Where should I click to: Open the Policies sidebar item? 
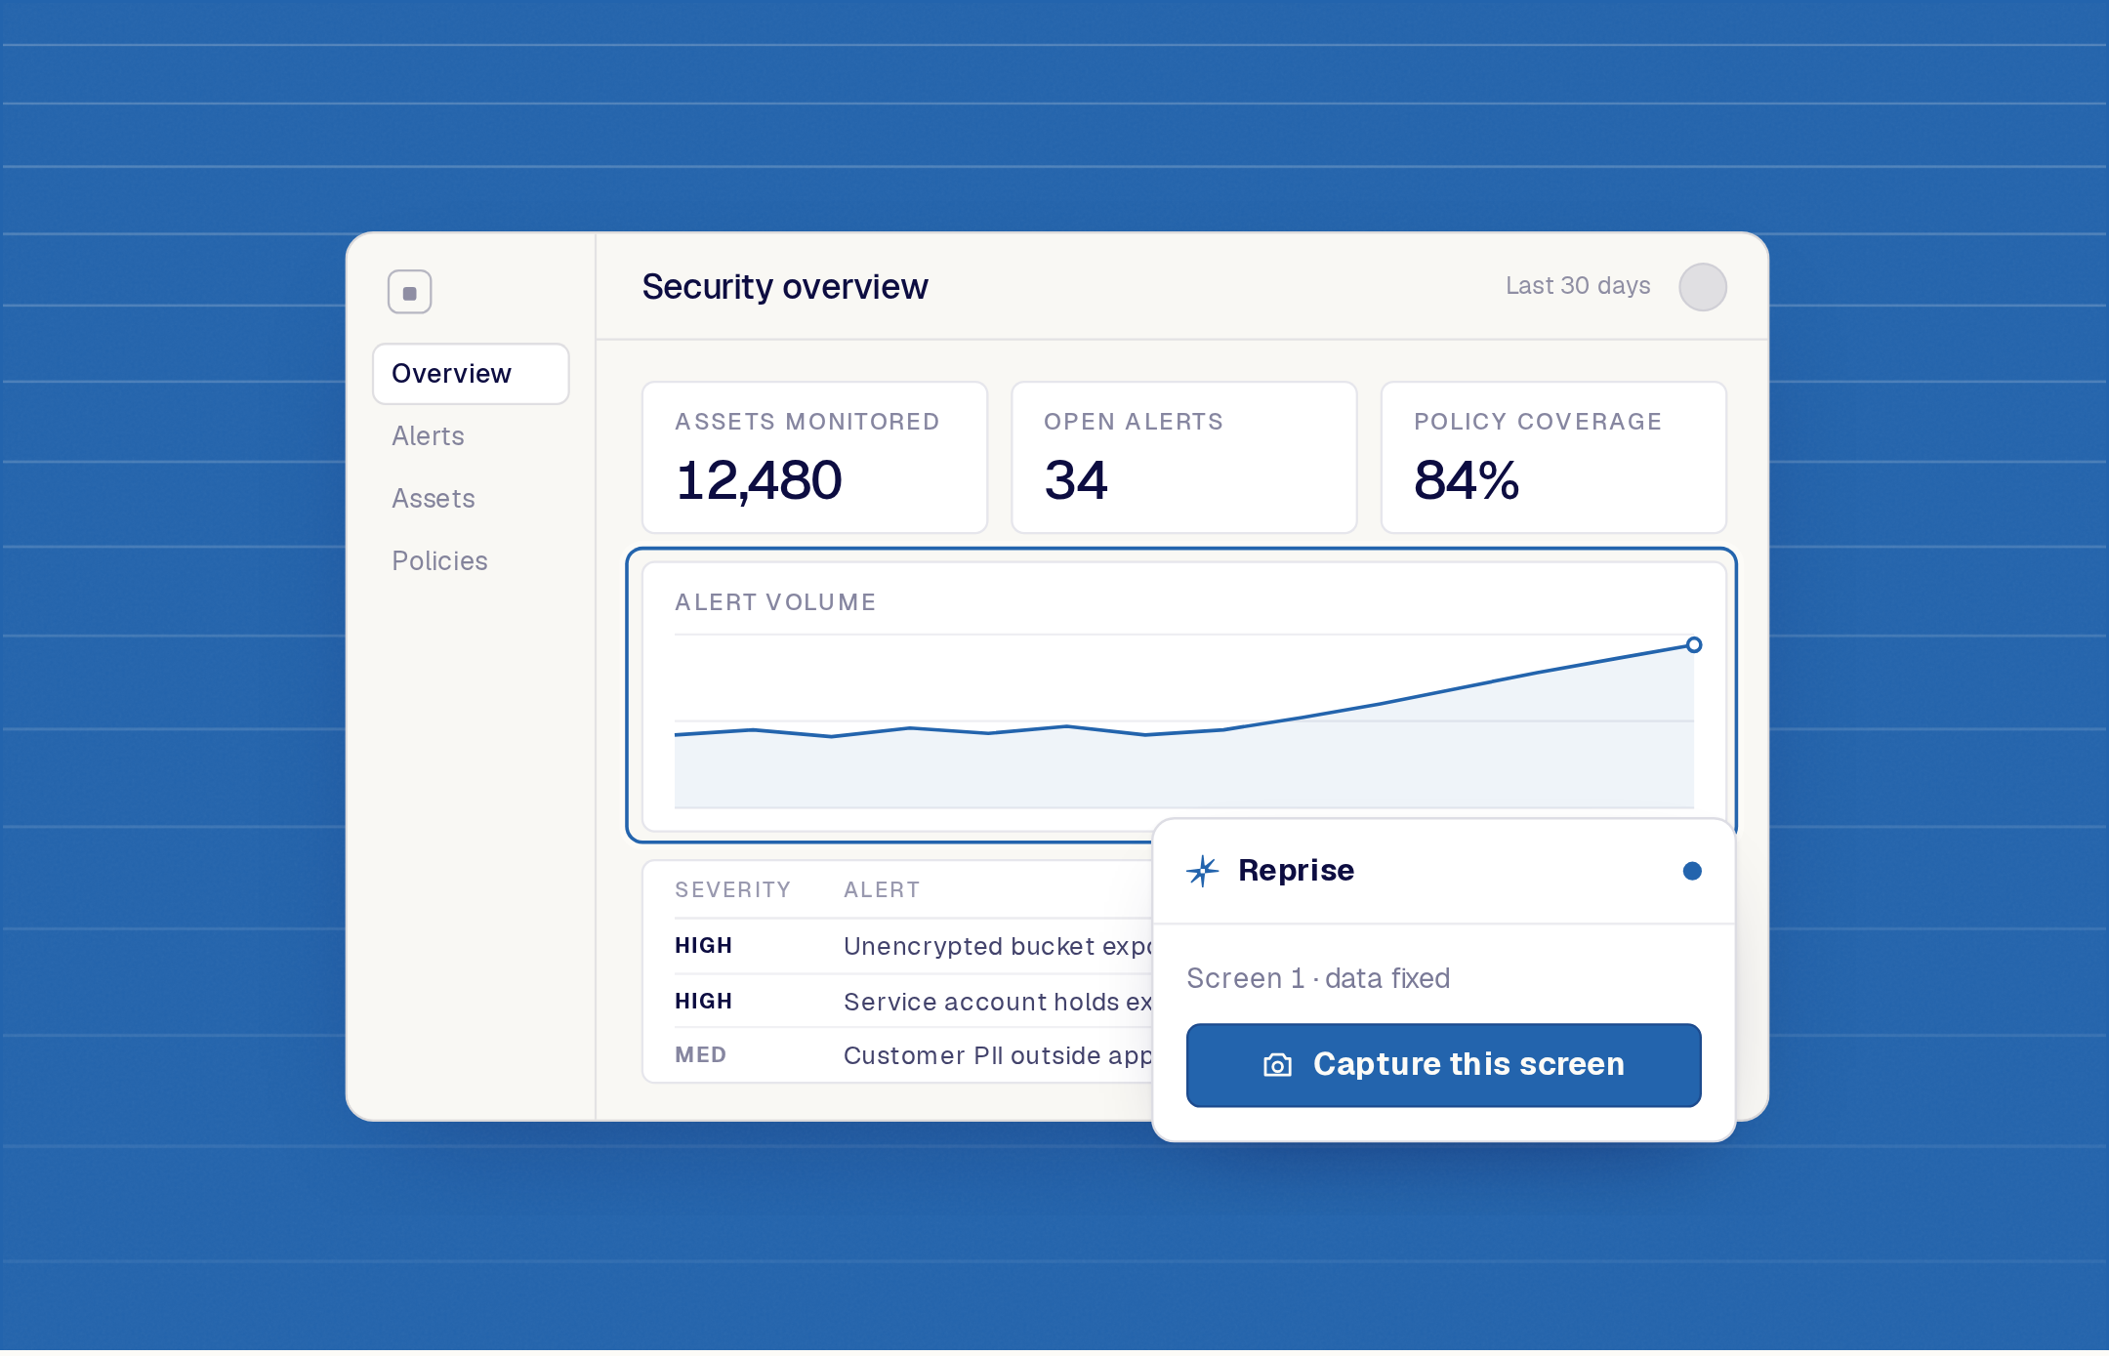439,561
